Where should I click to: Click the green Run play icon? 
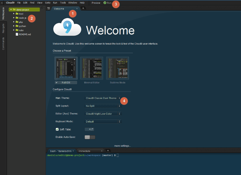click(105, 3)
